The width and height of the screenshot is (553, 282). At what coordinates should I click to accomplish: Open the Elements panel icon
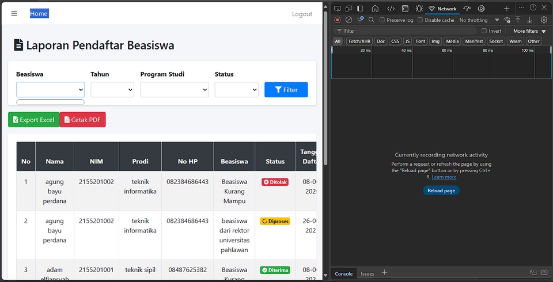pos(391,9)
